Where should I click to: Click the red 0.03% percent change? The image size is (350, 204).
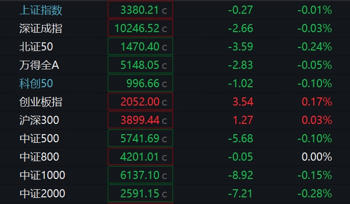(x=317, y=120)
